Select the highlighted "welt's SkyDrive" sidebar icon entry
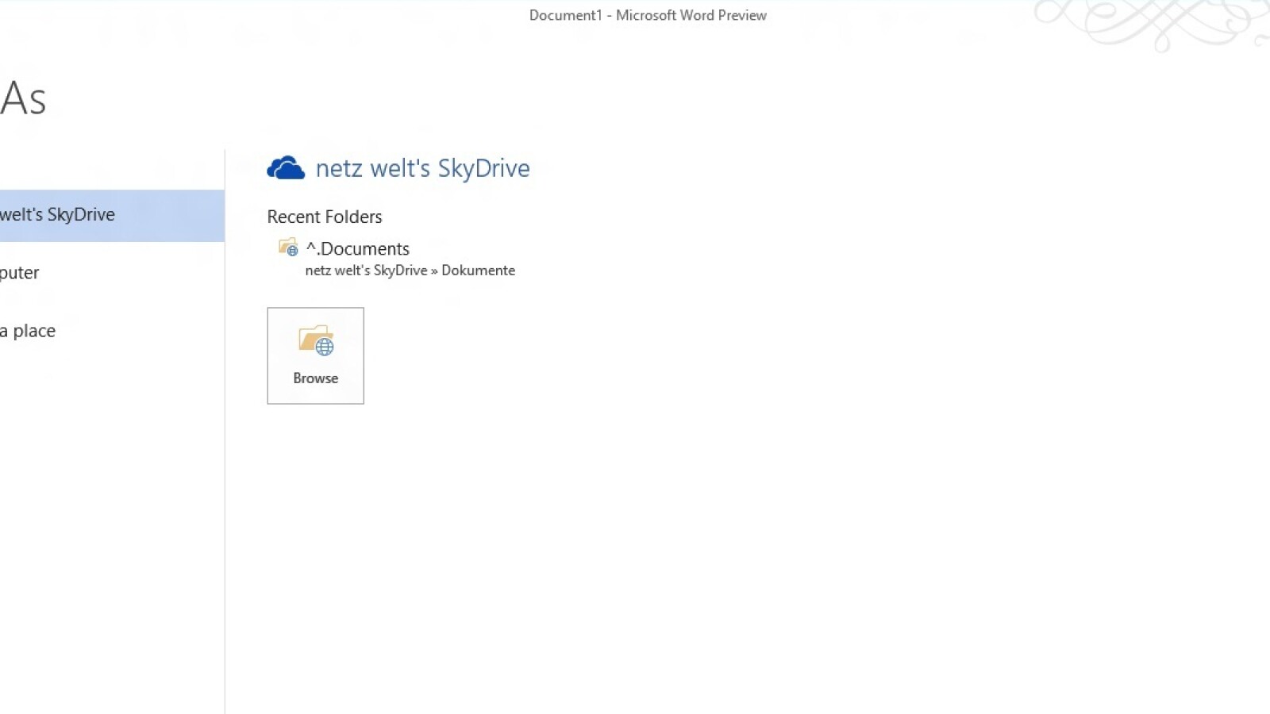 point(58,214)
